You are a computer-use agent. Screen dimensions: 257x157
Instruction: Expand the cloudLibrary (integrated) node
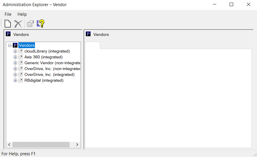point(15,51)
